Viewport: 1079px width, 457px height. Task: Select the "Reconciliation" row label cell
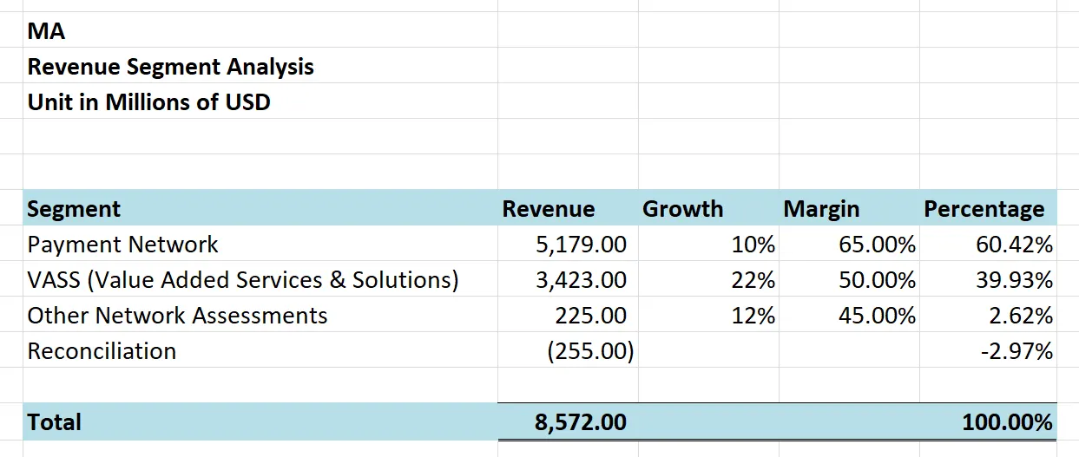click(x=102, y=351)
